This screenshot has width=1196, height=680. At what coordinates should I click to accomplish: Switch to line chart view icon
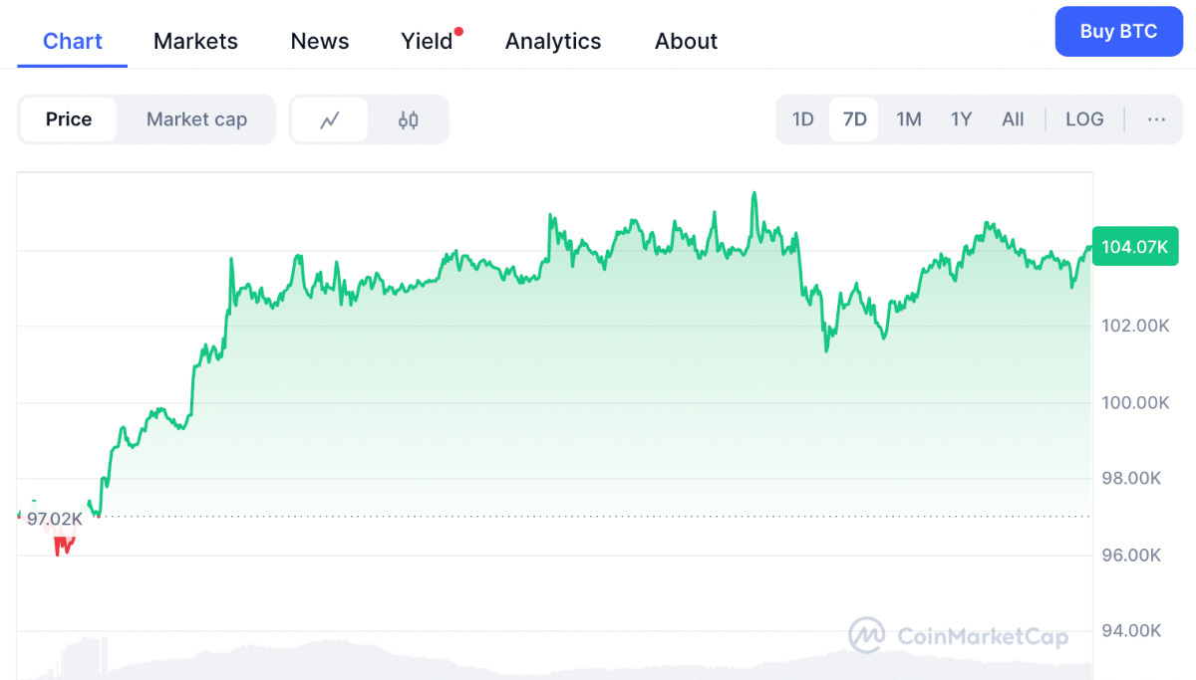[x=330, y=120]
